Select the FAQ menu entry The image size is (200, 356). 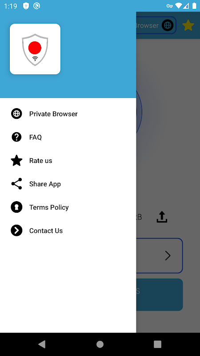(36, 137)
